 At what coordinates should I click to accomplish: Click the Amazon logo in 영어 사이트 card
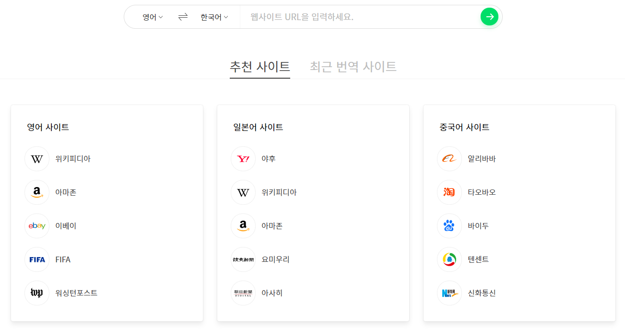click(37, 192)
